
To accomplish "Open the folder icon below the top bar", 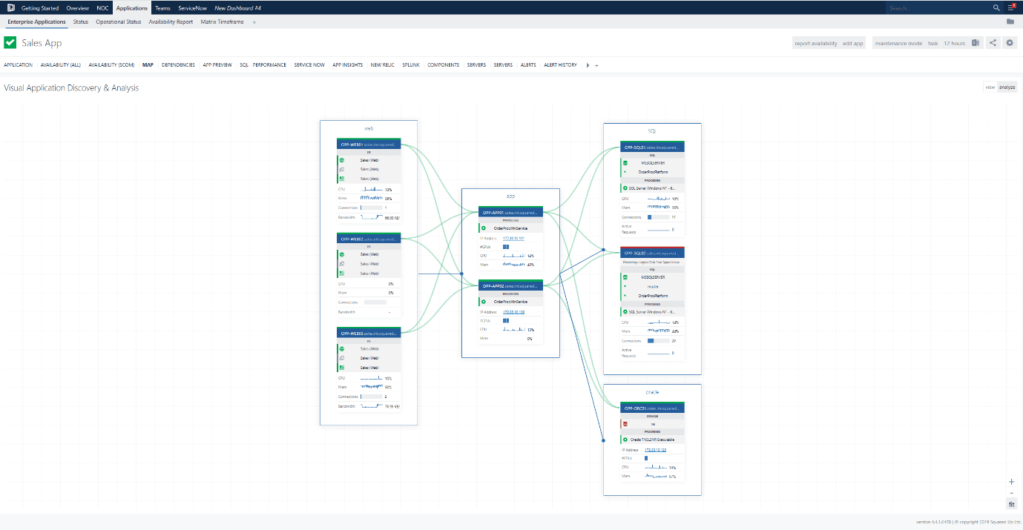I will click(x=1010, y=21).
